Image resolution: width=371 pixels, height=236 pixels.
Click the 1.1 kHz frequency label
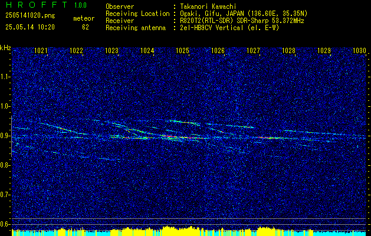[5, 77]
